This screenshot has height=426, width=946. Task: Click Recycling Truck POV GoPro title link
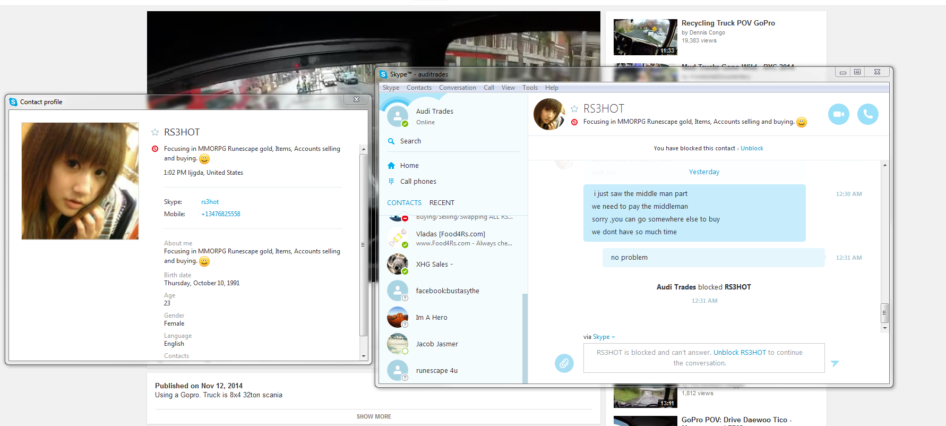728,23
